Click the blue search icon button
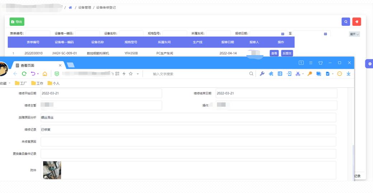 click(346, 21)
